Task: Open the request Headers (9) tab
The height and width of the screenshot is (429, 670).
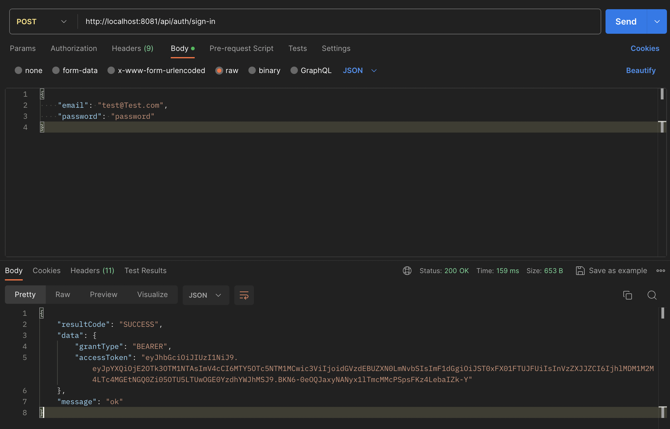Action: [x=132, y=48]
